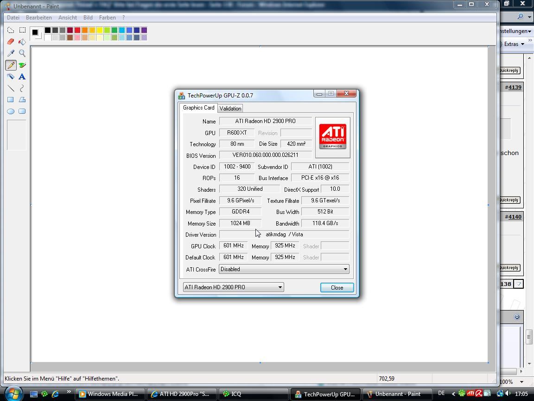This screenshot has height=401, width=534.
Task: Select the straight Line tool
Action: tap(11, 88)
